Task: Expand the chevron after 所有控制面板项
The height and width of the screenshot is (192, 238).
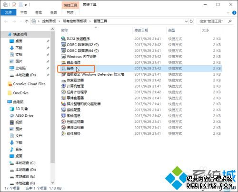Action: (x=90, y=21)
